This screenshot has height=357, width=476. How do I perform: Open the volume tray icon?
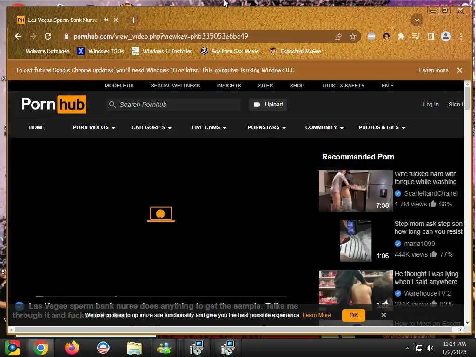(x=430, y=348)
